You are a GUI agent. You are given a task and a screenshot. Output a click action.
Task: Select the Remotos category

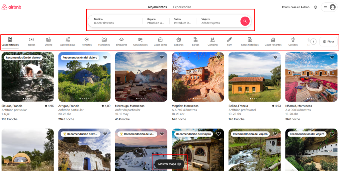87,42
